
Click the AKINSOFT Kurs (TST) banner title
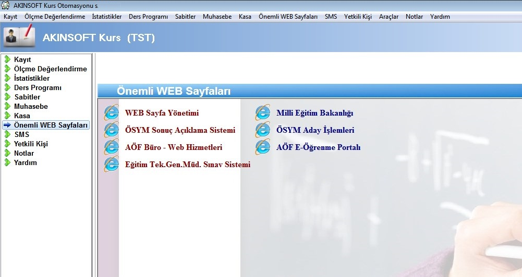point(99,37)
